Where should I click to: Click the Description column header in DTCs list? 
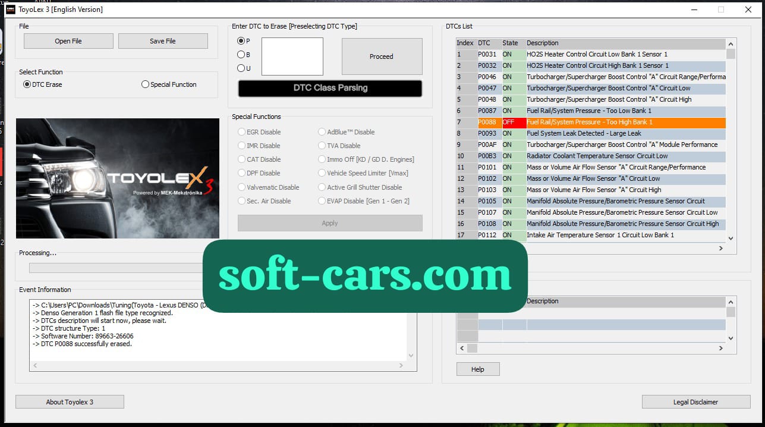pos(626,43)
